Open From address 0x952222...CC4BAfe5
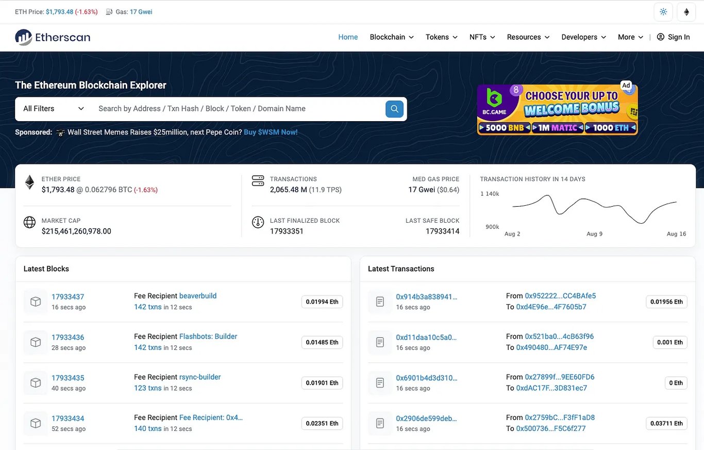Viewport: 704px width, 450px height. [560, 296]
